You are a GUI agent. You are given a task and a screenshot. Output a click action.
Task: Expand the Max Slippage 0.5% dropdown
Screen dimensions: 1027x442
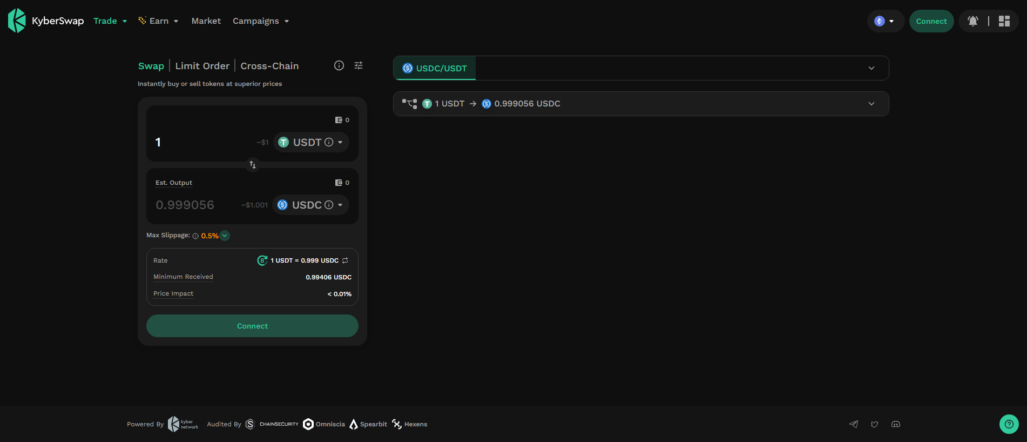tap(225, 236)
